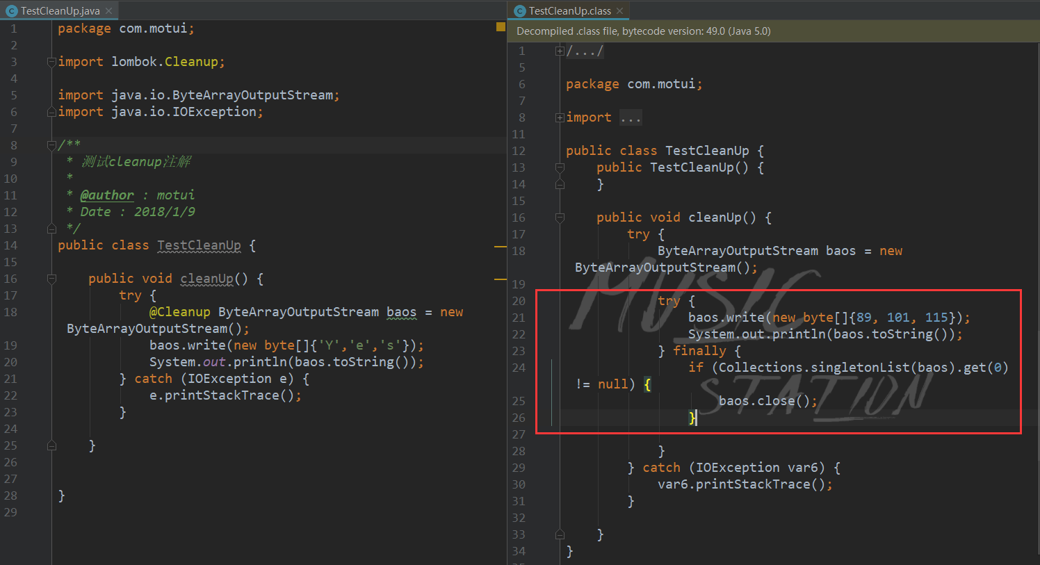The image size is (1040, 565).
Task: Click the fold end marker at the '*/' line
Action: (x=51, y=229)
